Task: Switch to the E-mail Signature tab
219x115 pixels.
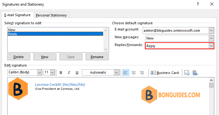Action: [x=17, y=15]
